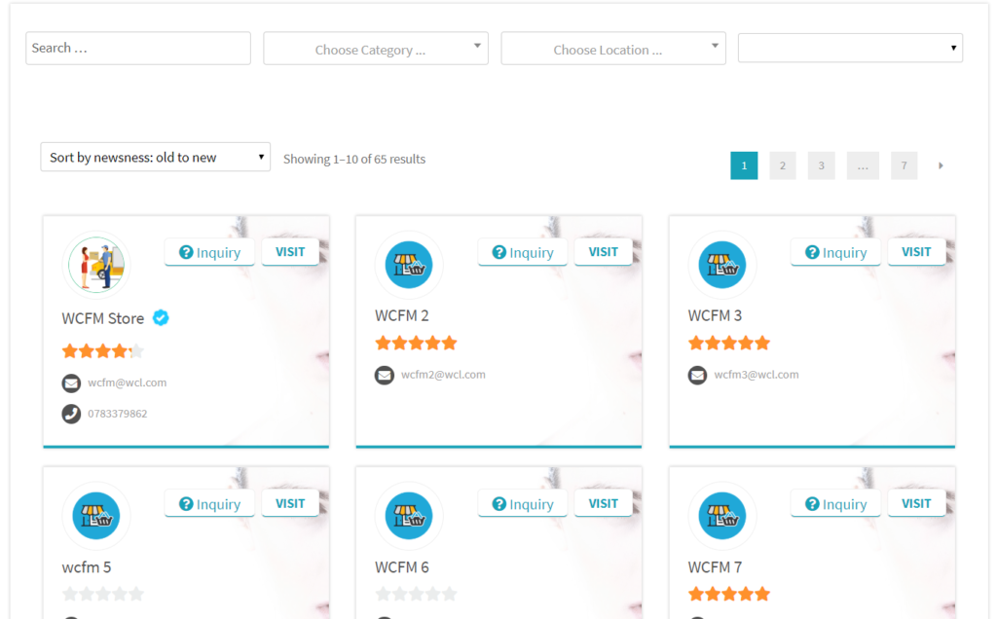Select the WCFM 3 store logo icon
The width and height of the screenshot is (997, 619).
tap(722, 265)
